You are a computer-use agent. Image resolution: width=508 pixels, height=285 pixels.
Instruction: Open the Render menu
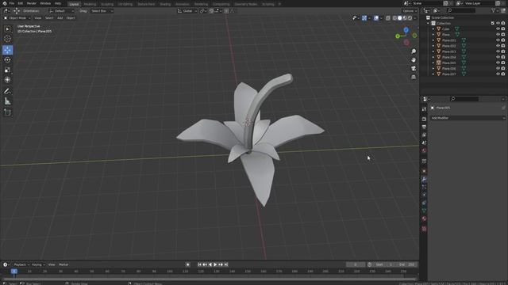click(32, 3)
